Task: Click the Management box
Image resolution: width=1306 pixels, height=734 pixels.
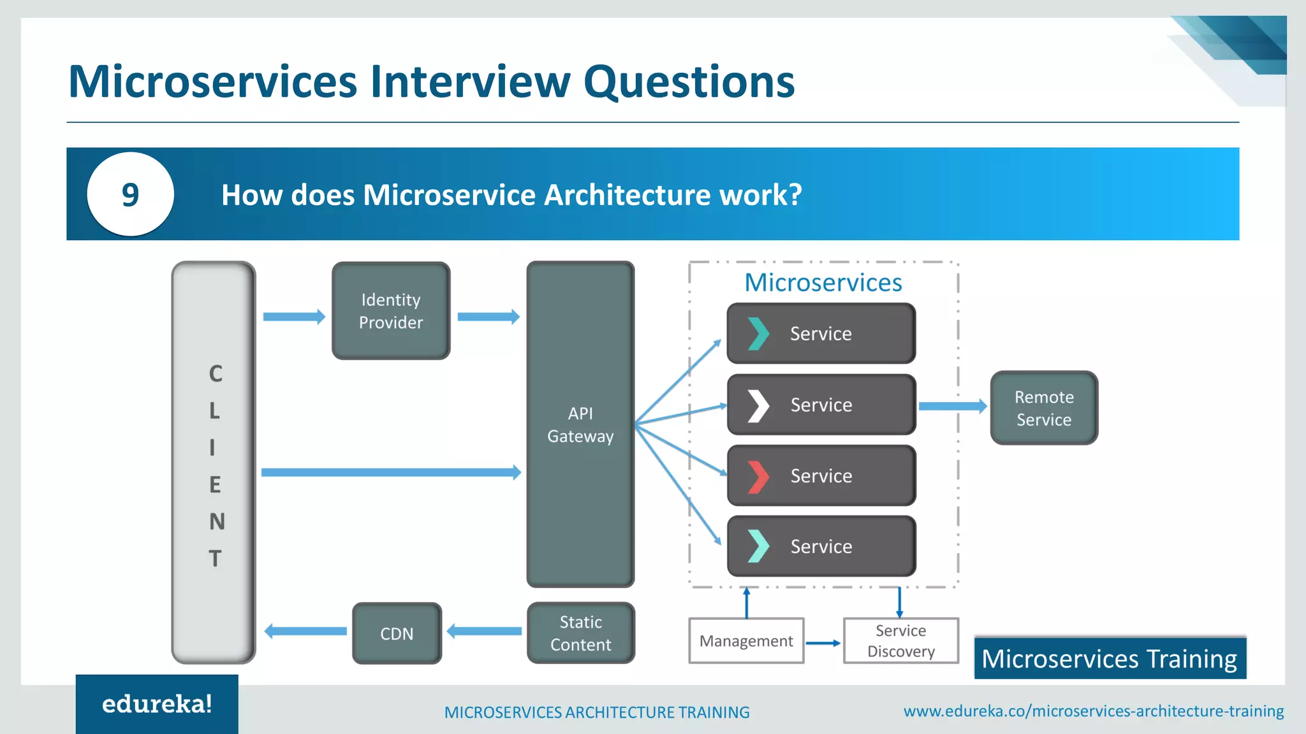Action: (x=746, y=641)
